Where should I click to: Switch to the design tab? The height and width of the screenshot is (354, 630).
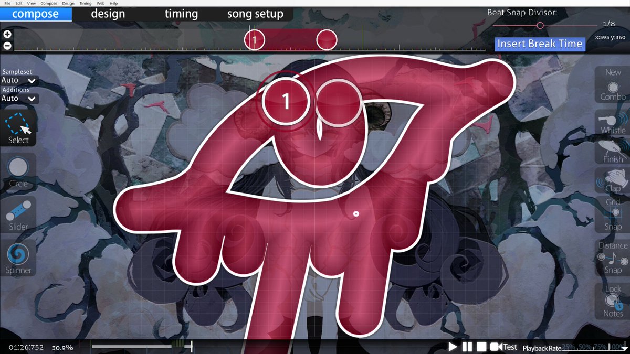click(x=108, y=14)
